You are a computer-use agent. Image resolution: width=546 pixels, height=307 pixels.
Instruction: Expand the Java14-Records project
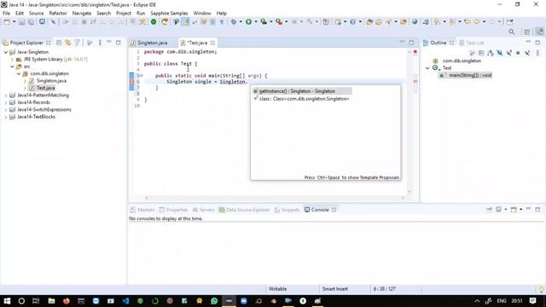[x=6, y=102]
